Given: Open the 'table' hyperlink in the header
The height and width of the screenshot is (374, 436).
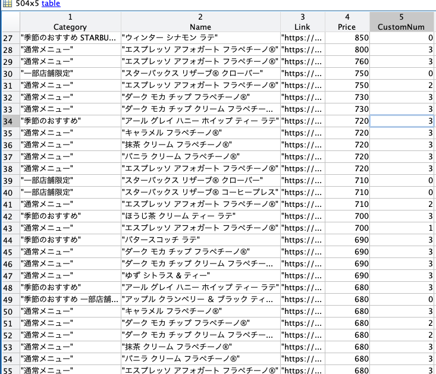Looking at the screenshot, I should (51, 4).
